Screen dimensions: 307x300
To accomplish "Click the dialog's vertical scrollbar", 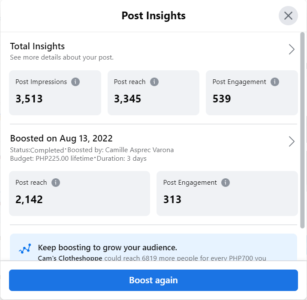I will tap(303, 129).
